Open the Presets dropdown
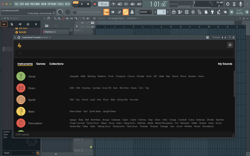Viewport: 250px width, 156px height. [x=216, y=37]
